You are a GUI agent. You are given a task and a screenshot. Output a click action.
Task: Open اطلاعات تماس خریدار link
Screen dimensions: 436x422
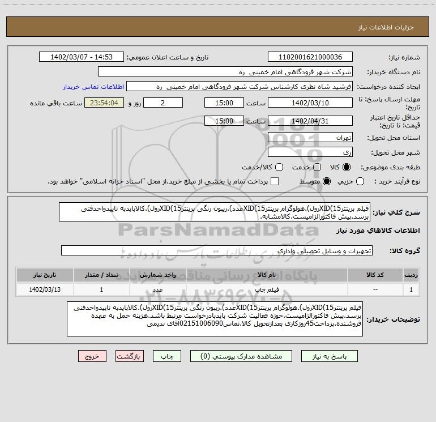(x=93, y=87)
